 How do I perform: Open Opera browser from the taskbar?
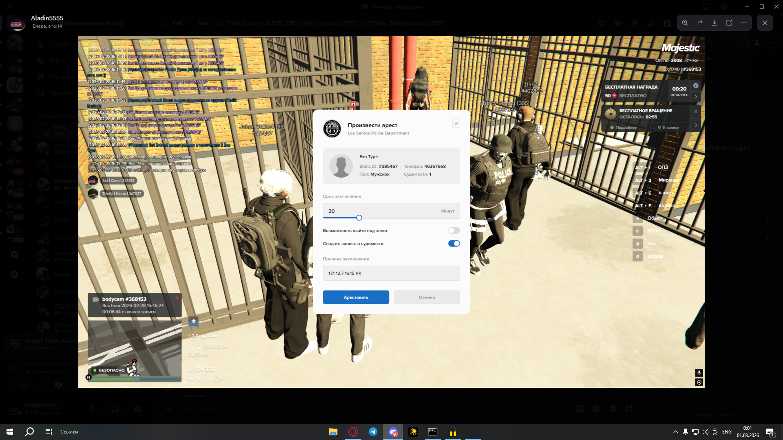pos(353,432)
